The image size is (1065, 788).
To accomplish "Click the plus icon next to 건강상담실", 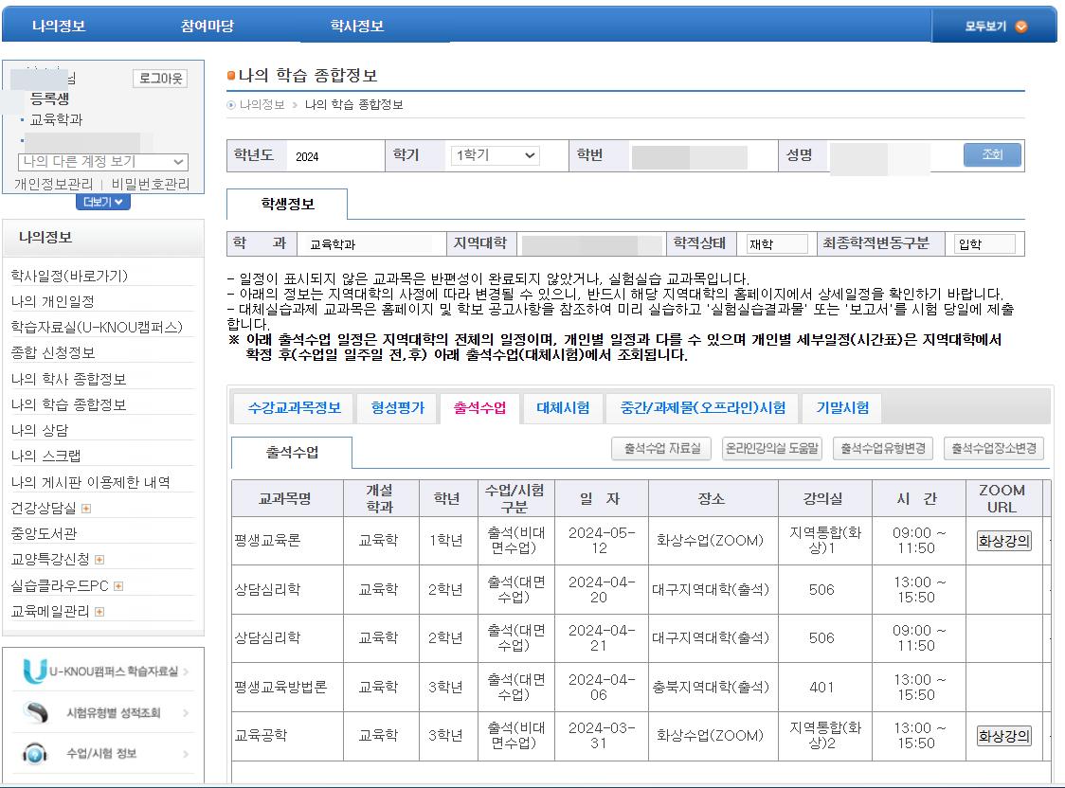I will tap(86, 509).
